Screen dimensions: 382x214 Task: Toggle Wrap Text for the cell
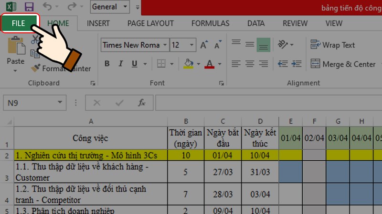click(333, 45)
